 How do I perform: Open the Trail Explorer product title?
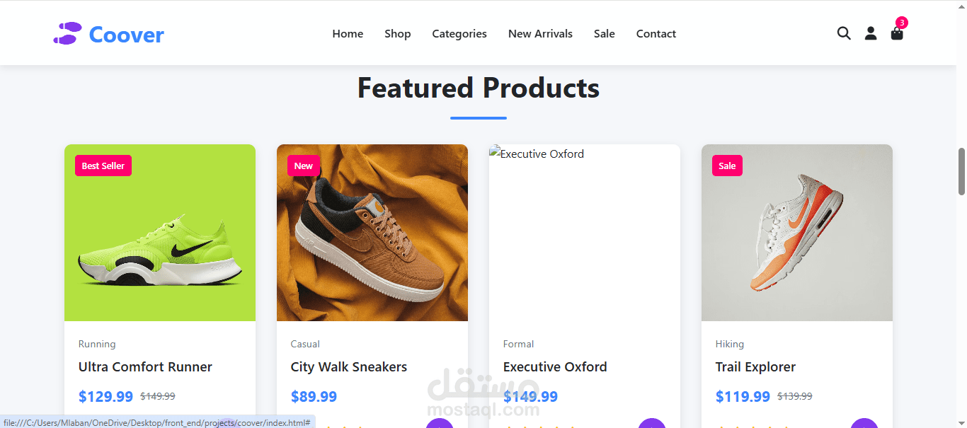tap(755, 367)
